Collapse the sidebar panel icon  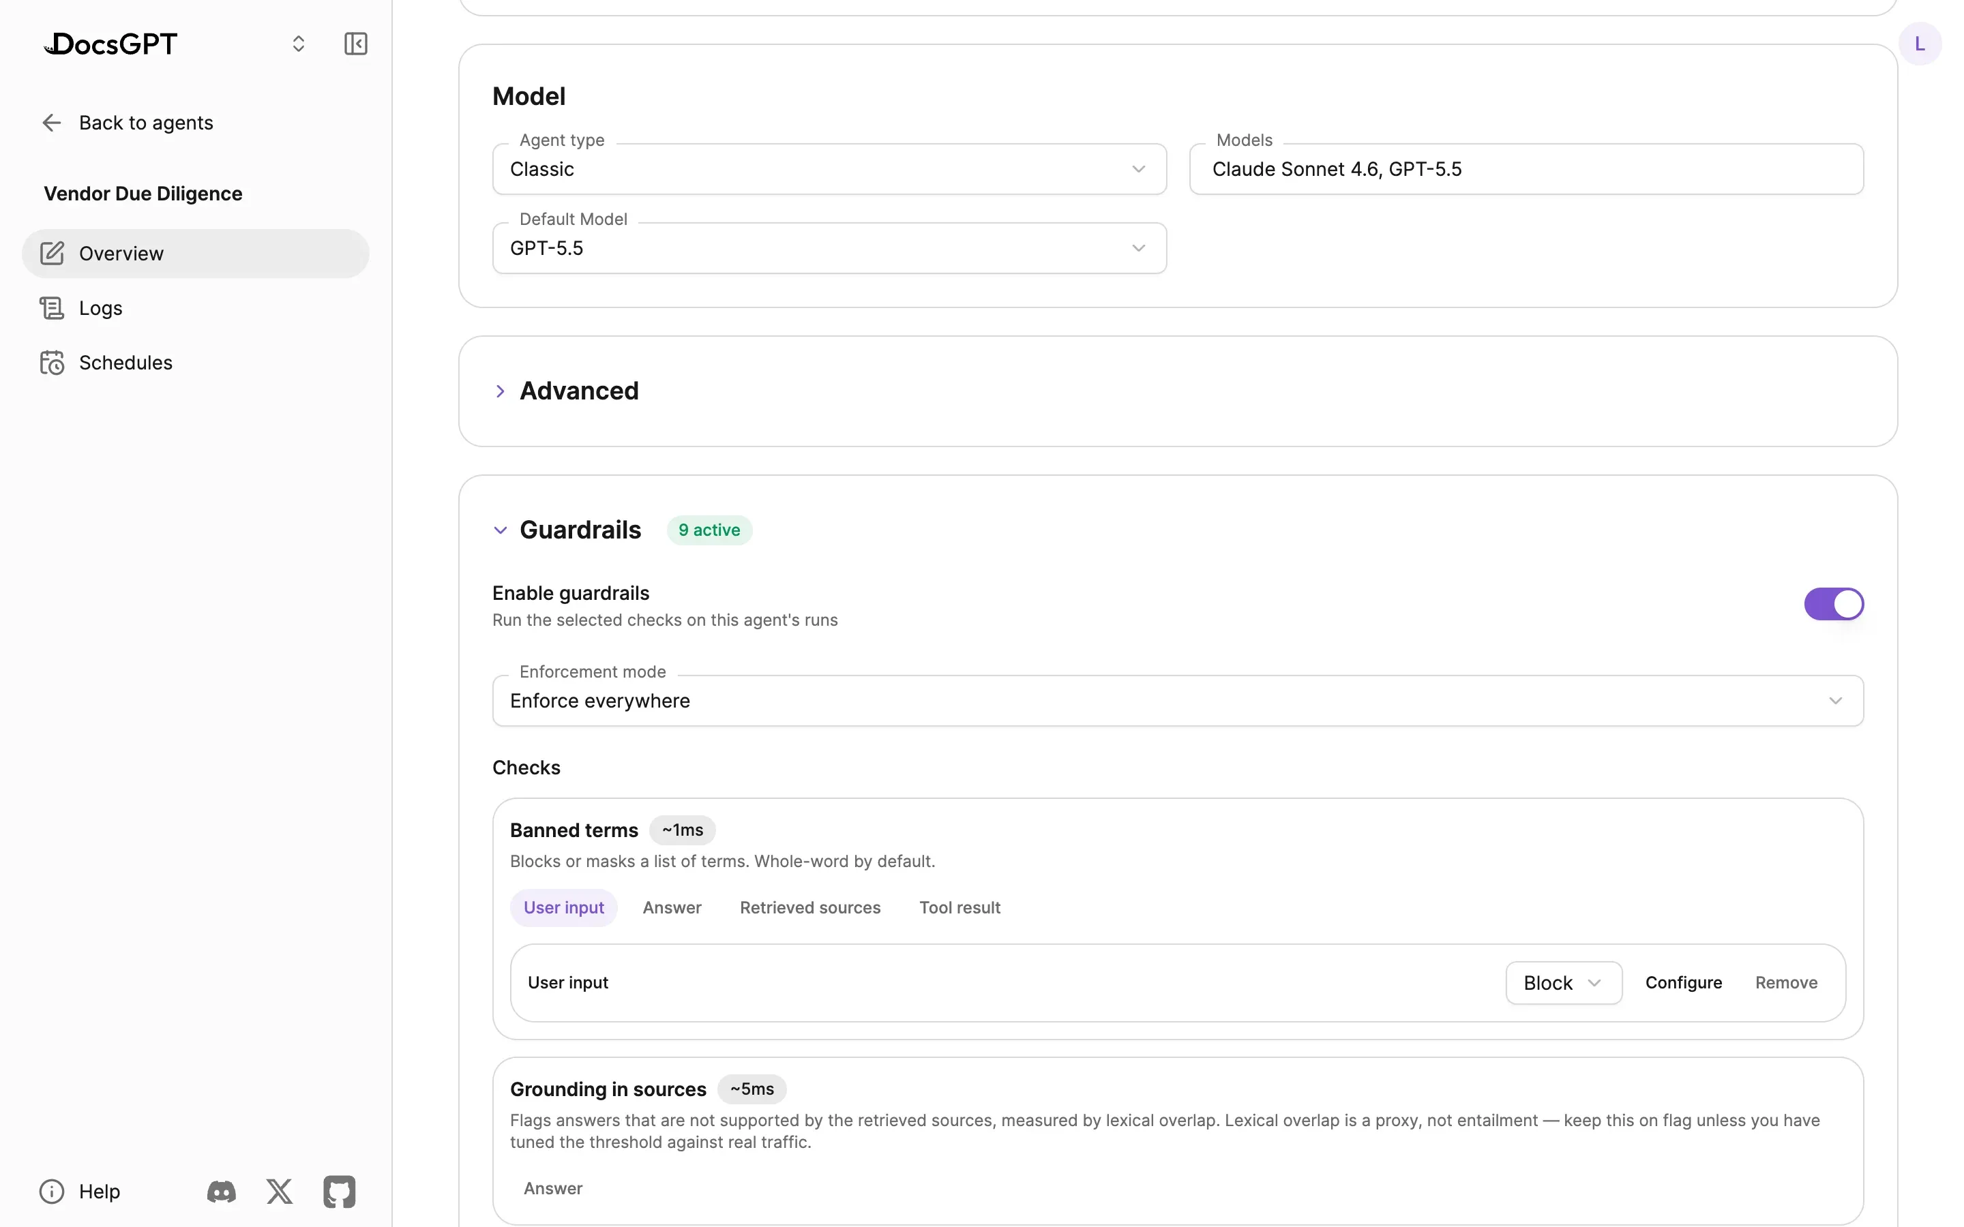coord(355,44)
